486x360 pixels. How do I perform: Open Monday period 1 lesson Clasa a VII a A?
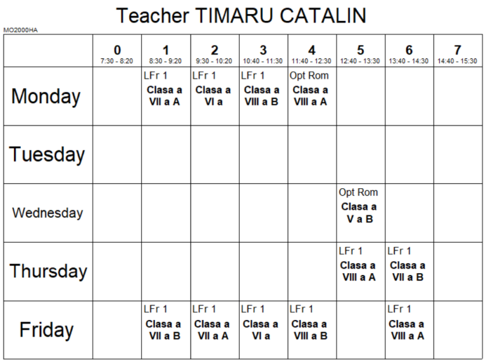click(x=165, y=96)
